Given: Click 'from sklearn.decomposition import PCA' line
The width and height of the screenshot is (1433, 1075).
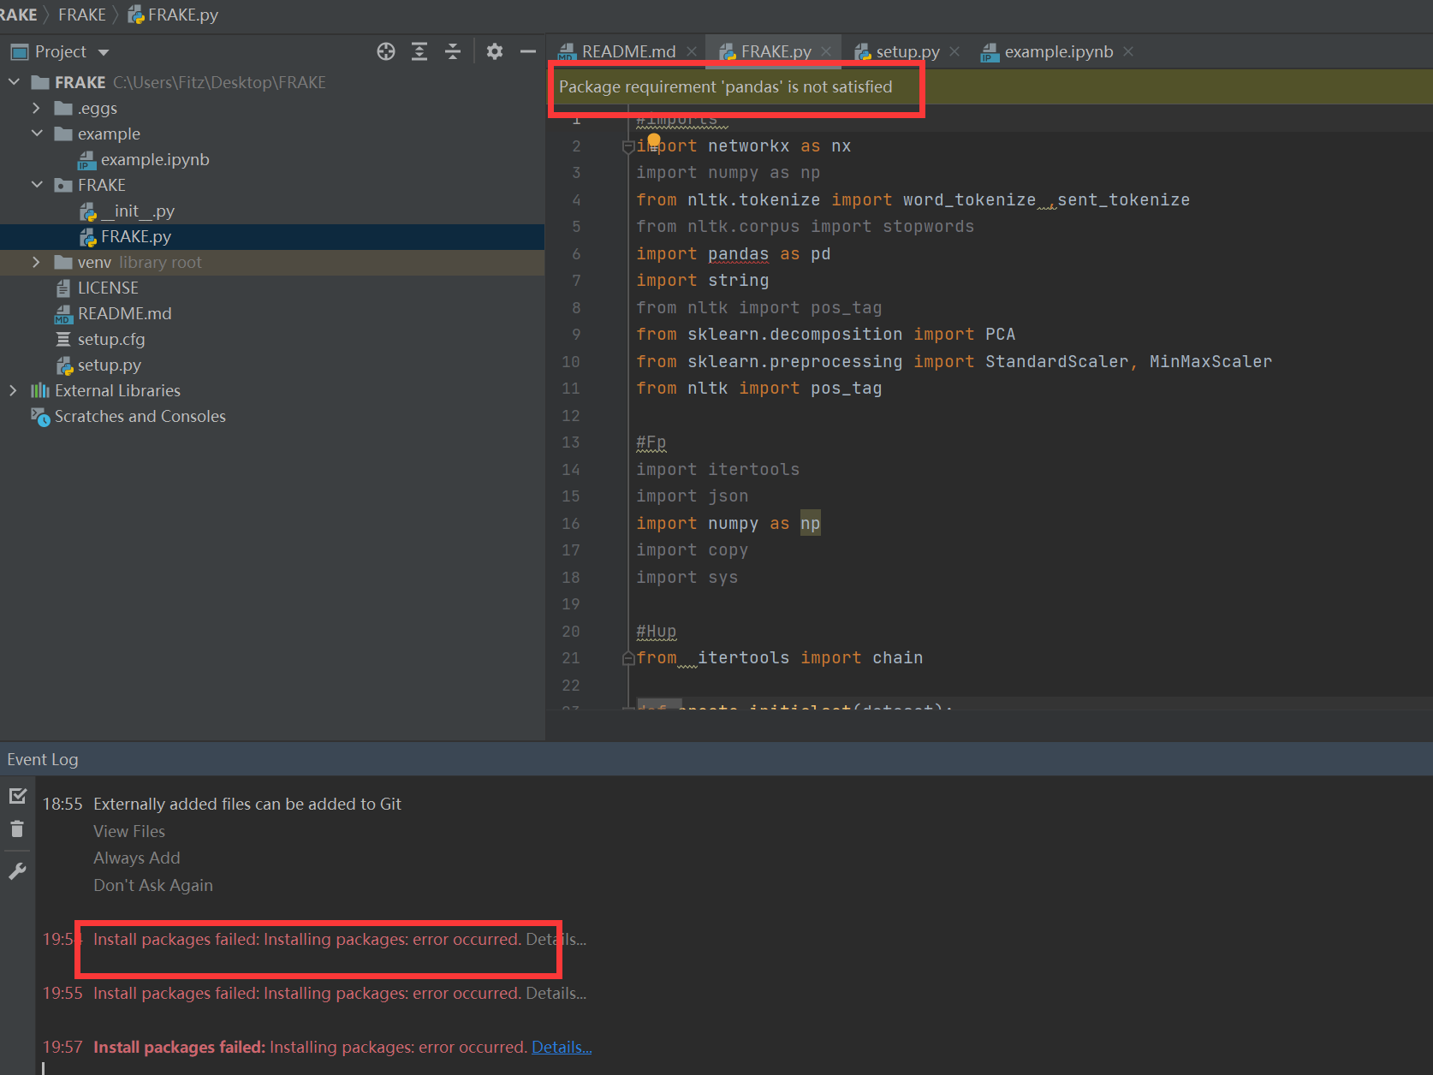Looking at the screenshot, I should 826,335.
